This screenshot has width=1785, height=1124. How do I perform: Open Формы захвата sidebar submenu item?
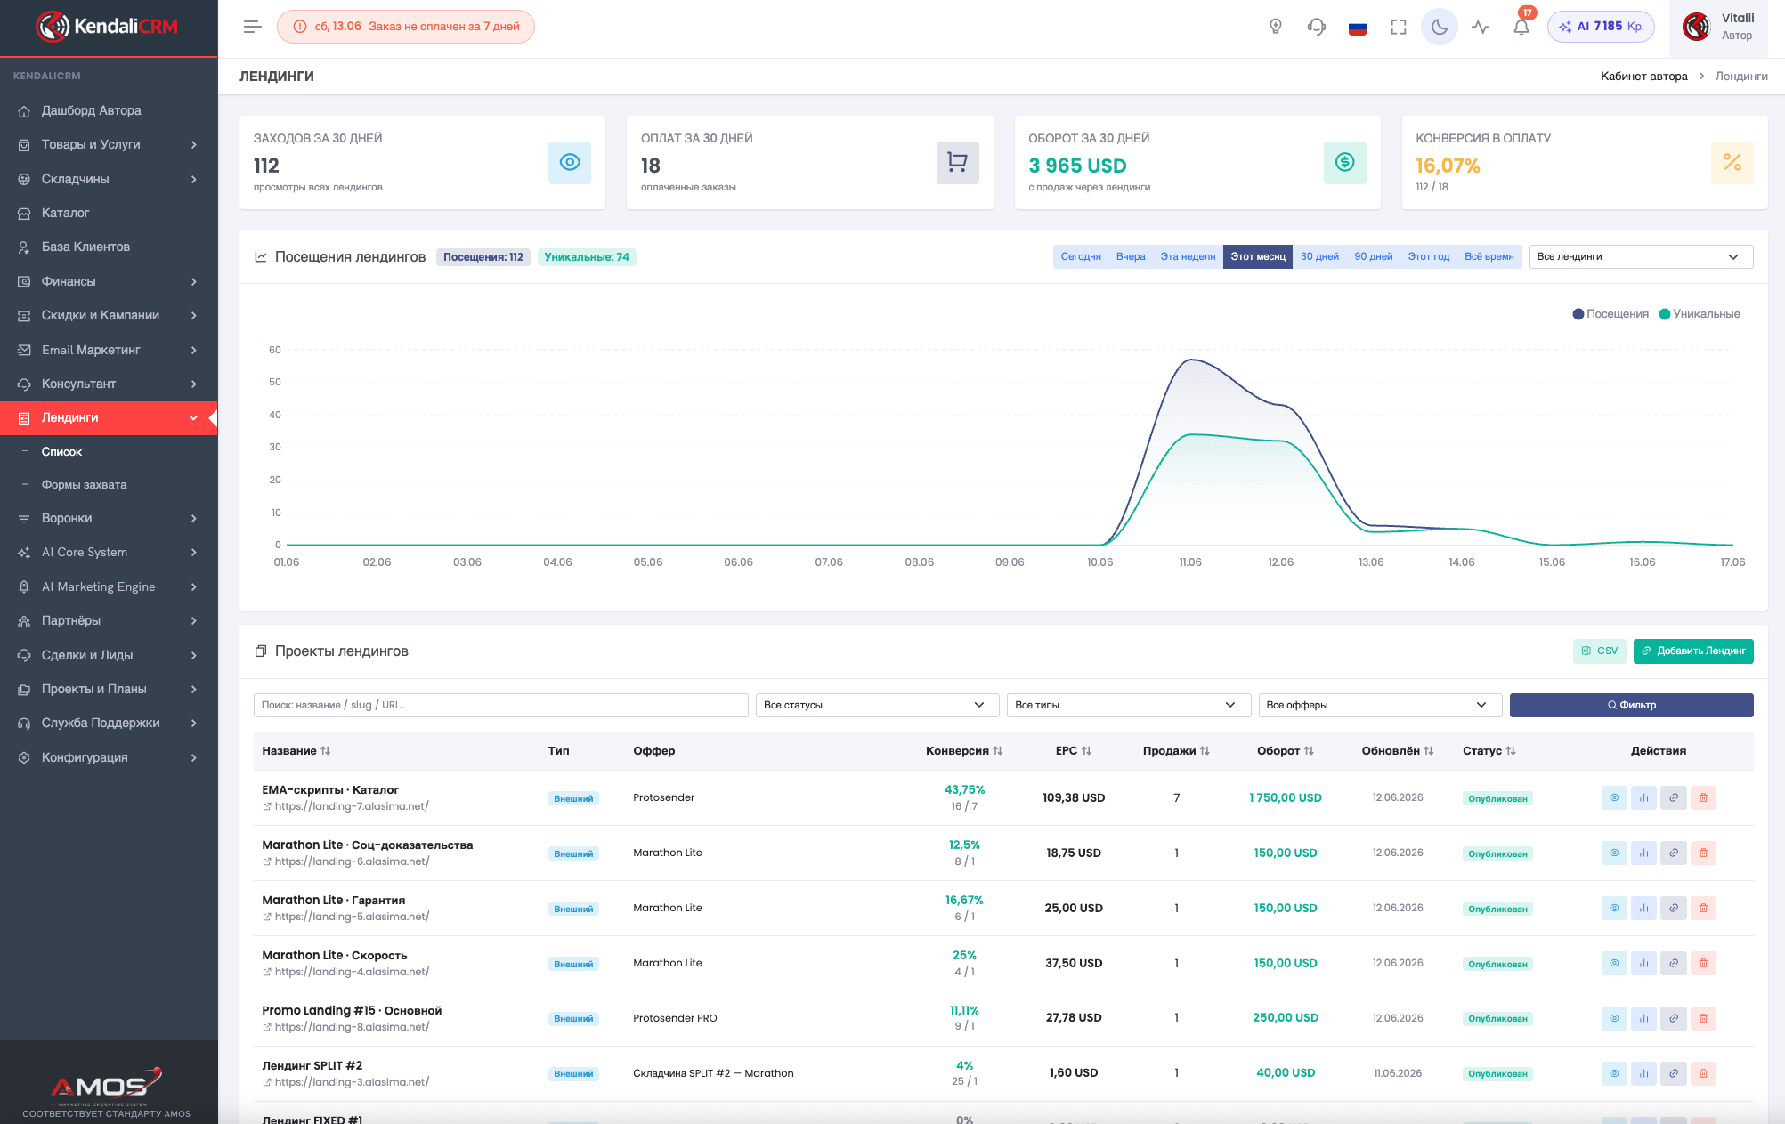(84, 485)
